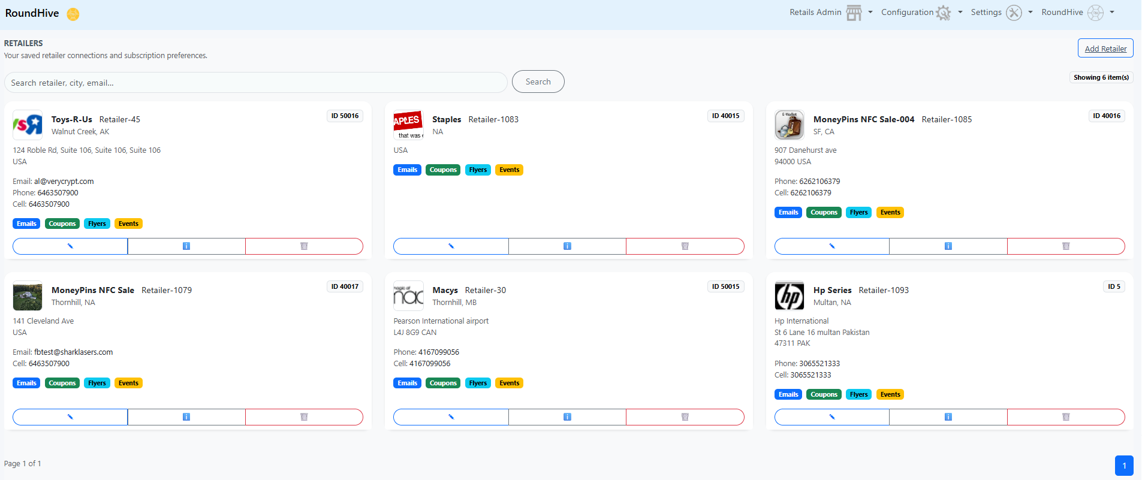Click the RoundHive honeycomb logo icon
Screen dimensions: 1142x480
pos(73,14)
